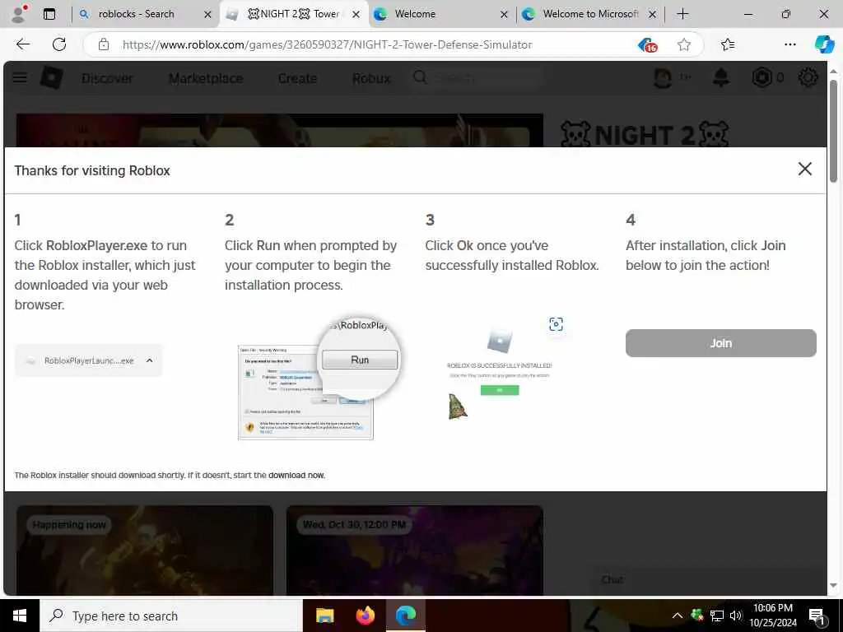
Task: Open the notification center icon
Action: (817, 616)
